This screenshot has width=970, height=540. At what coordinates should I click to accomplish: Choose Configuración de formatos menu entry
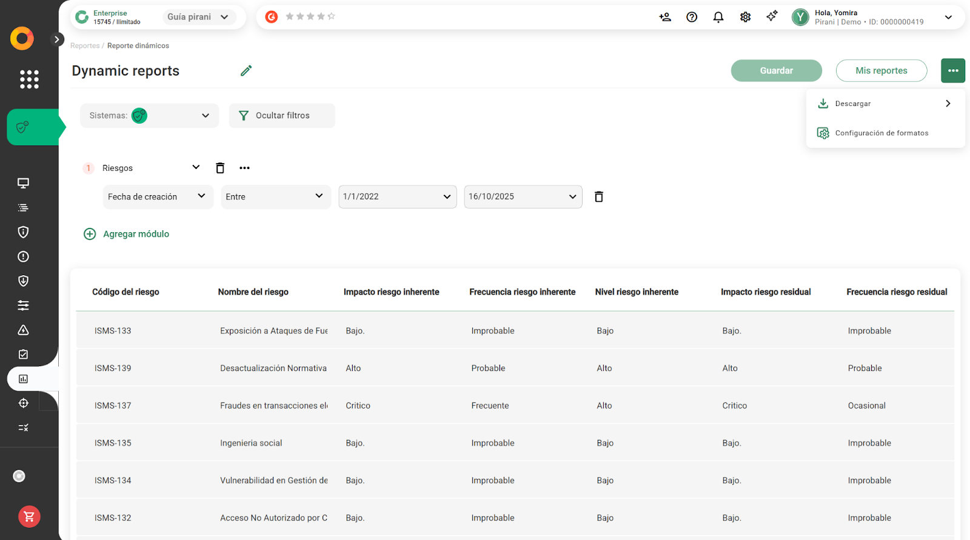[x=881, y=133]
